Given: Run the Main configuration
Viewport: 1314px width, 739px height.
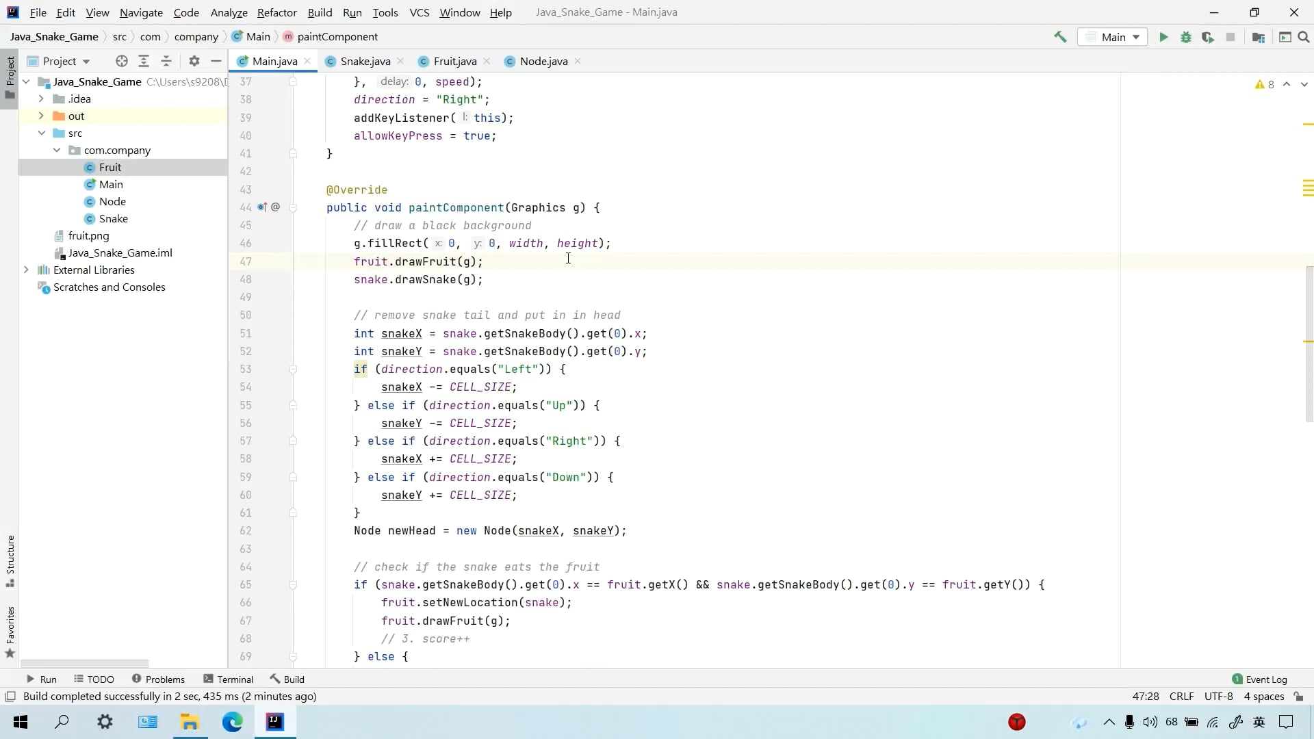Looking at the screenshot, I should (x=1163, y=37).
